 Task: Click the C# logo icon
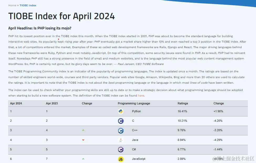pyautogui.click(x=121, y=150)
